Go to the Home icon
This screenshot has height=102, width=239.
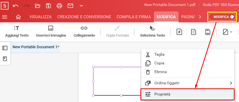pyautogui.click(x=18, y=17)
